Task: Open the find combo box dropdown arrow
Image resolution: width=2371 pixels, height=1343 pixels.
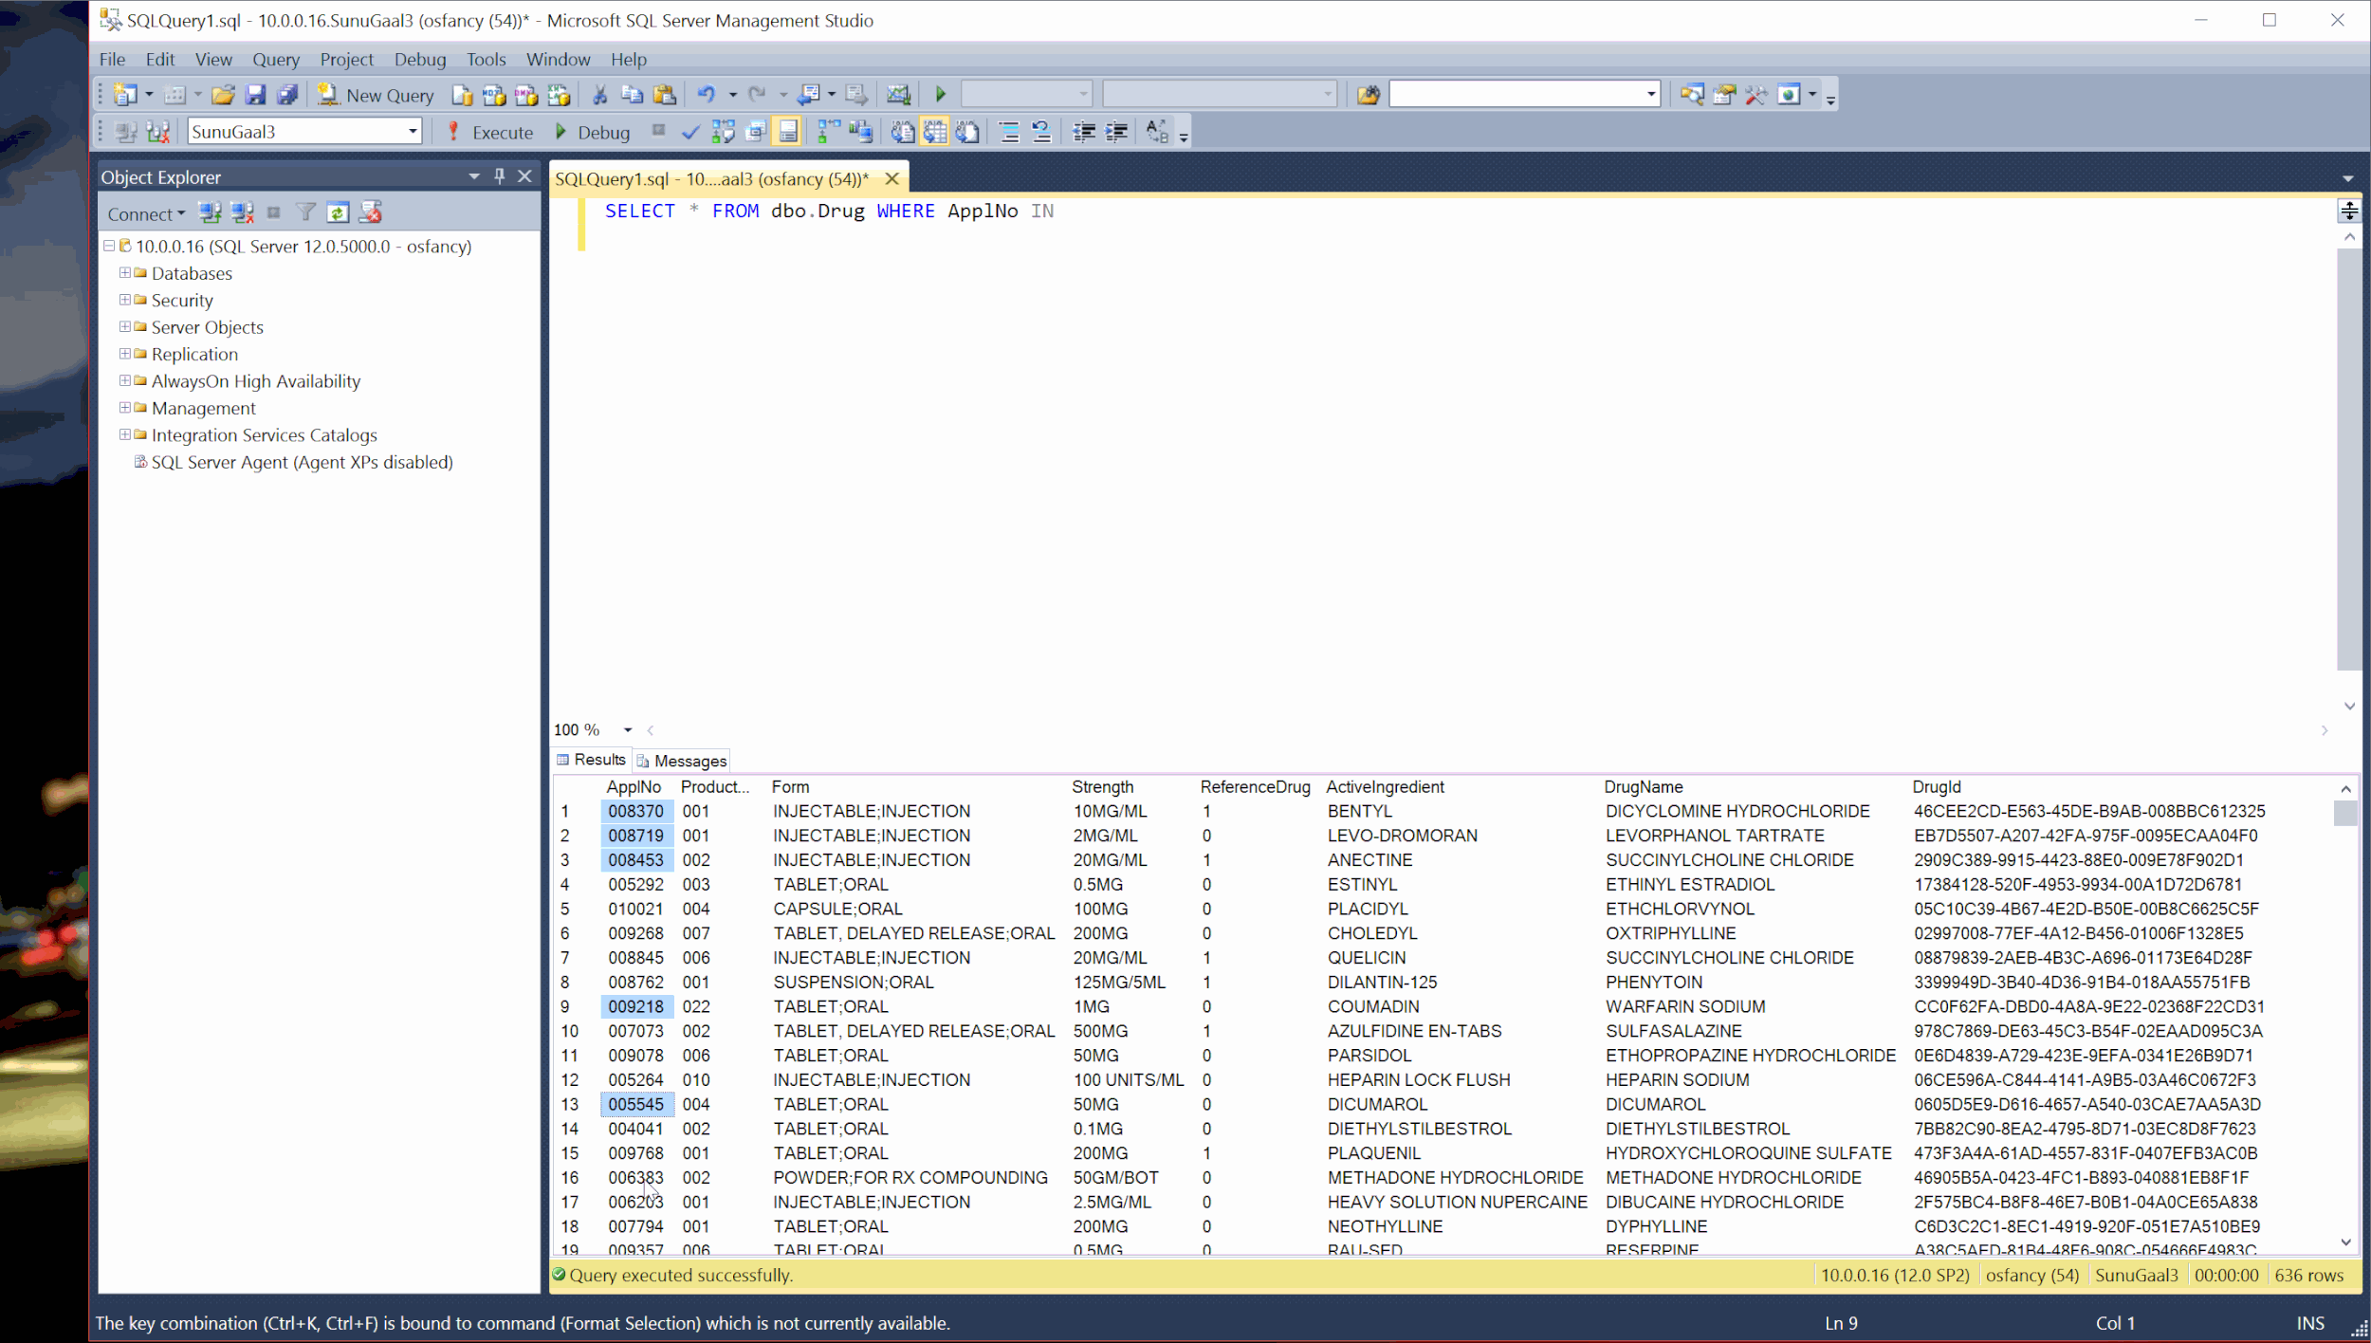Action: pyautogui.click(x=1651, y=94)
